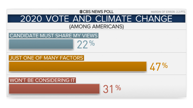Select the 22% value text
This screenshot has height=108, width=193.
pyautogui.click(x=86, y=44)
